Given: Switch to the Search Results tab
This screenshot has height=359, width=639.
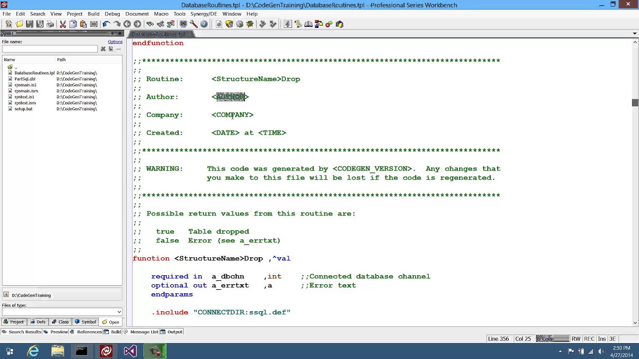Looking at the screenshot, I should pos(21,332).
